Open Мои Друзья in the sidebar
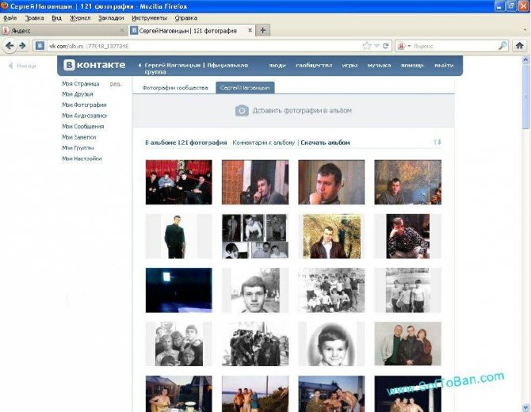Image resolution: width=531 pixels, height=412 pixels. [78, 94]
